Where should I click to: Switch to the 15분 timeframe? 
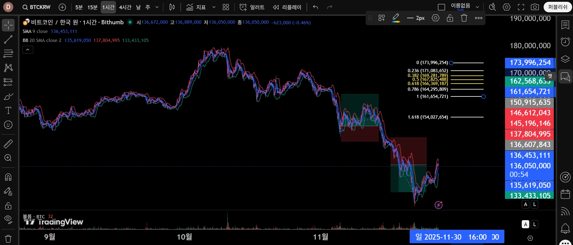[92, 7]
